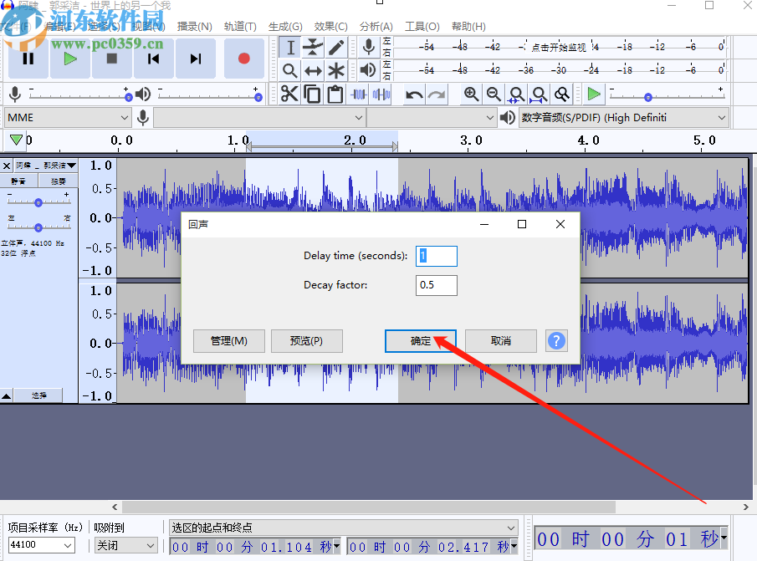Image resolution: width=757 pixels, height=561 pixels.
Task: Open the 效果(C) menu
Action: coord(330,27)
